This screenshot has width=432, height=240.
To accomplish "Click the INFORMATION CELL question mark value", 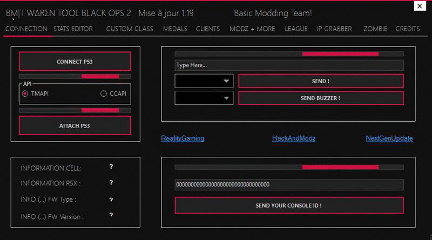I will point(111,166).
